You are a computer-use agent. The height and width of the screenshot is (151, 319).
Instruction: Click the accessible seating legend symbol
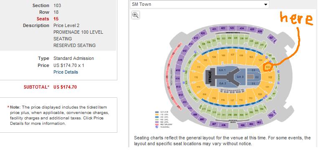point(157,127)
